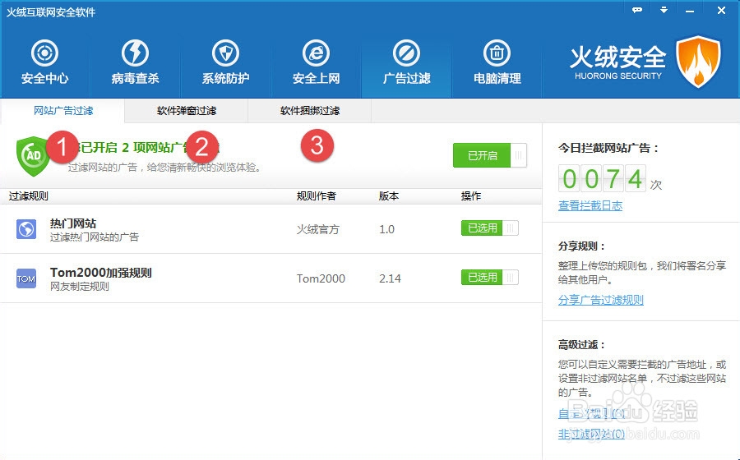
Task: Minimize the Huorong window
Action: coord(690,11)
